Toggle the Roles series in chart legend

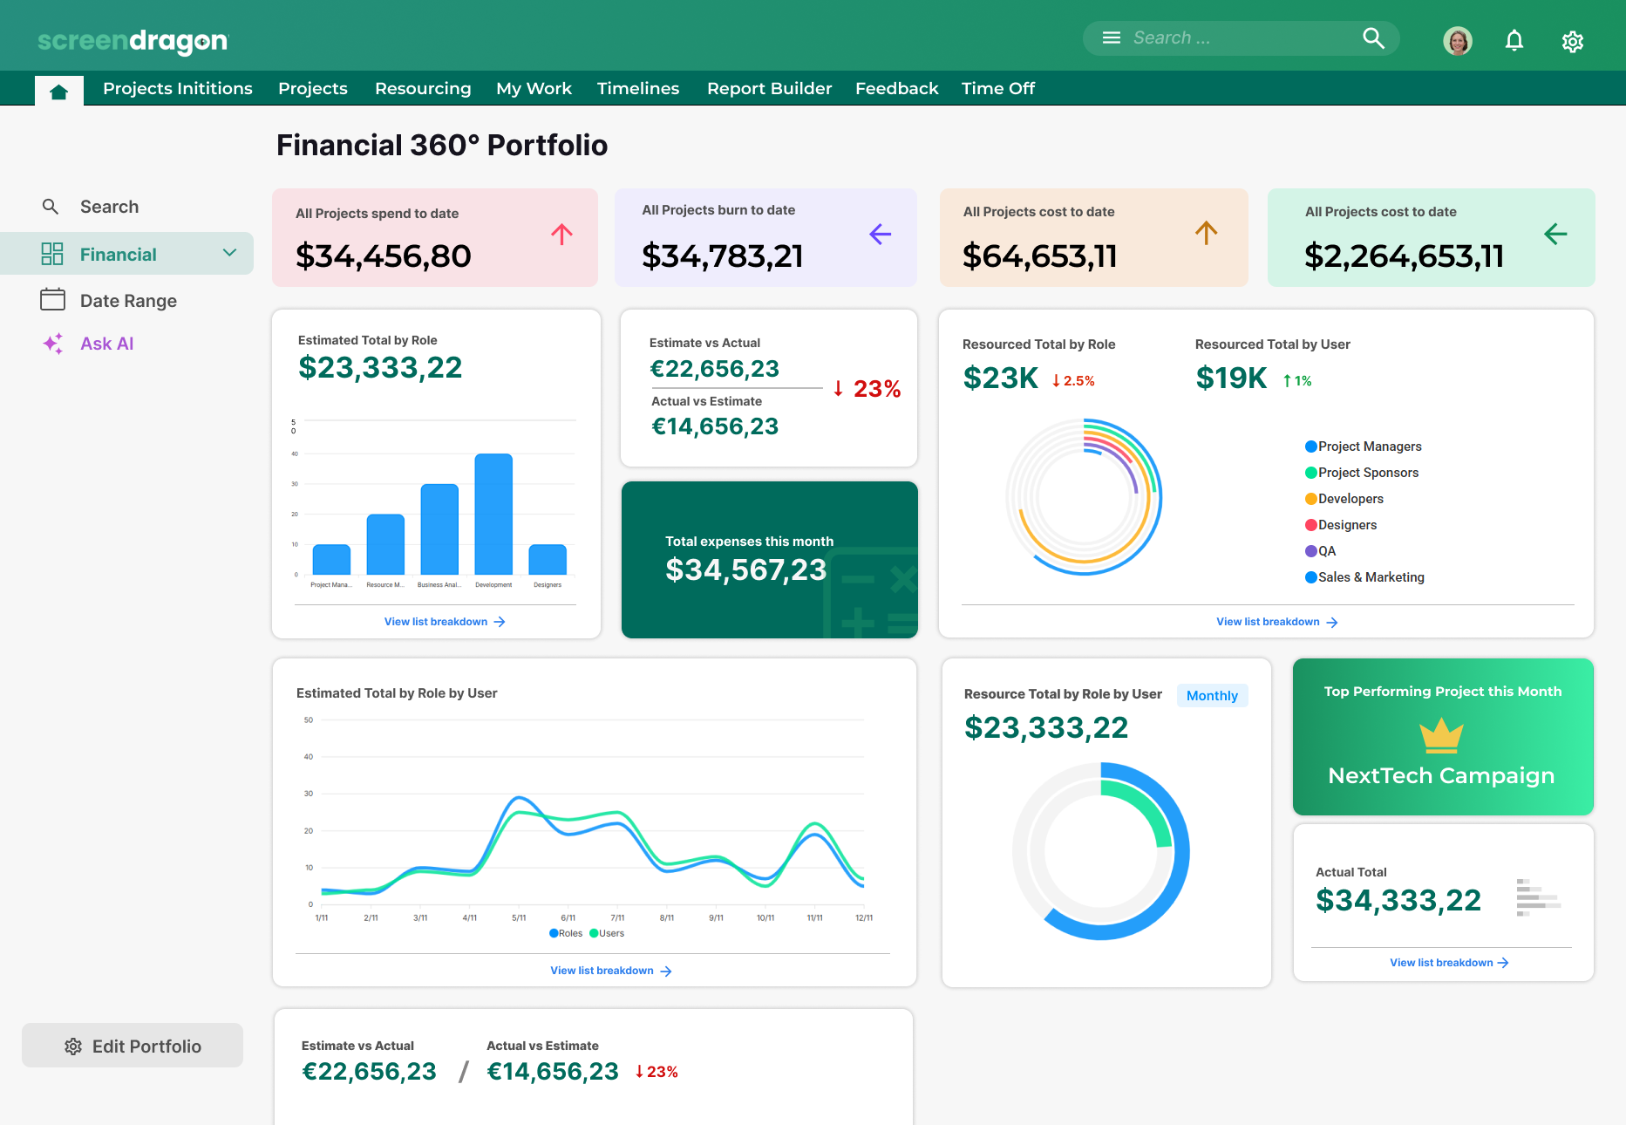click(x=566, y=933)
